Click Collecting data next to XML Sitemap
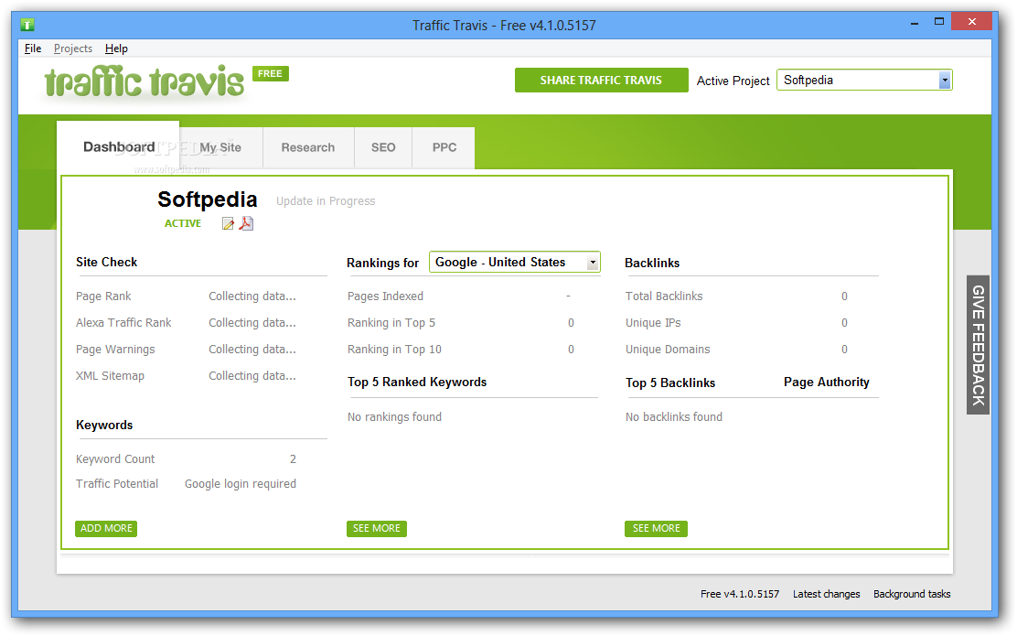Screen dimensions: 1017x636 click(x=252, y=376)
